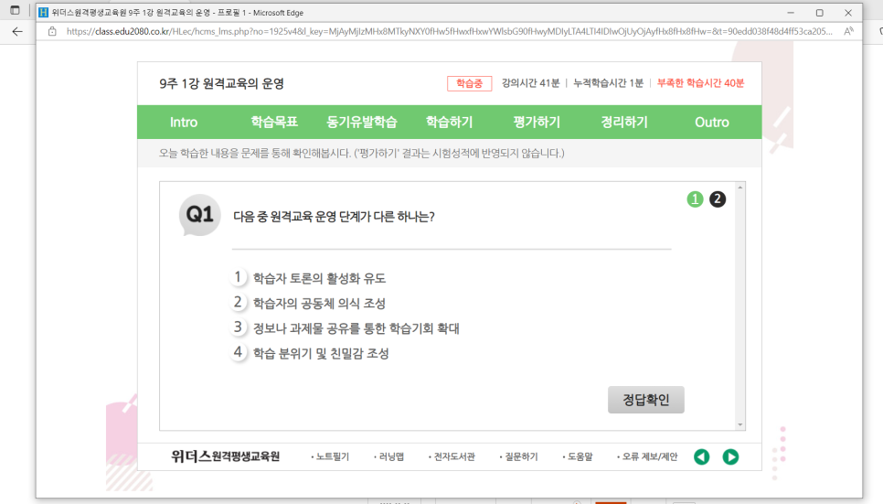Select answer 4 학습 분위기 및 친밀감 조성
The height and width of the screenshot is (504, 883).
pos(310,353)
